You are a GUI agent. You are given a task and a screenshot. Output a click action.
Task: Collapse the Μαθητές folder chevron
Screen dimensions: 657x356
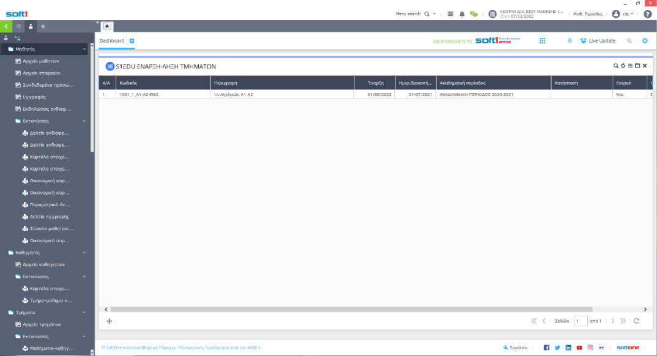pos(84,49)
